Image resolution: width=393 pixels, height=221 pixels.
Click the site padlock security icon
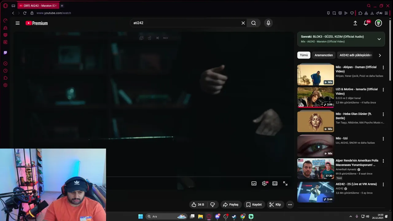32,13
